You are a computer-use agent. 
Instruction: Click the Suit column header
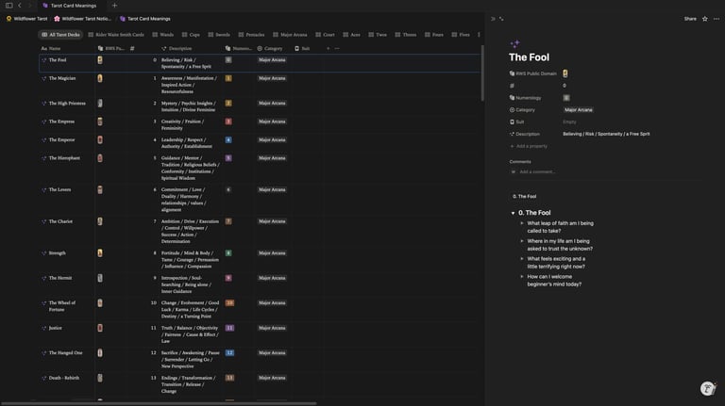point(302,48)
